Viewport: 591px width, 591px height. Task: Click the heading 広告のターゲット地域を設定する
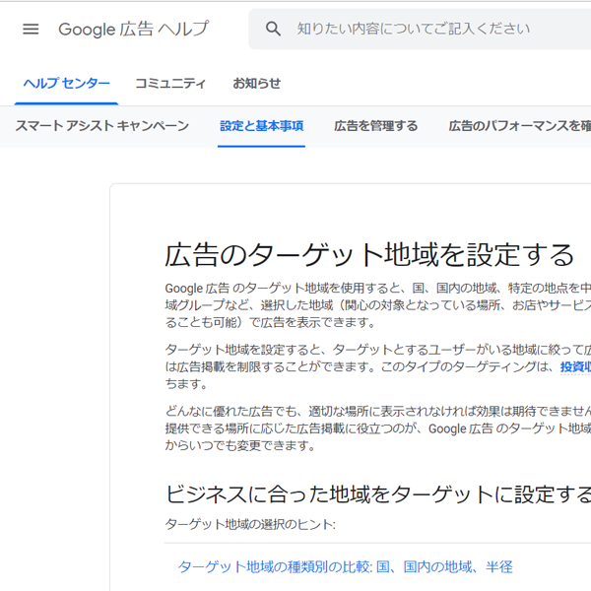pyautogui.click(x=369, y=254)
